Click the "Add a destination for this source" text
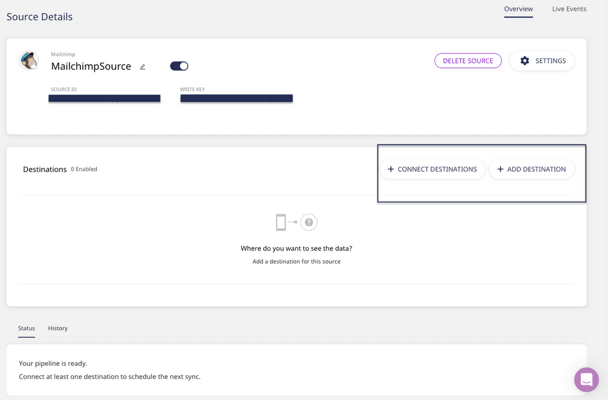Viewport: 608px width, 400px height. pos(296,261)
